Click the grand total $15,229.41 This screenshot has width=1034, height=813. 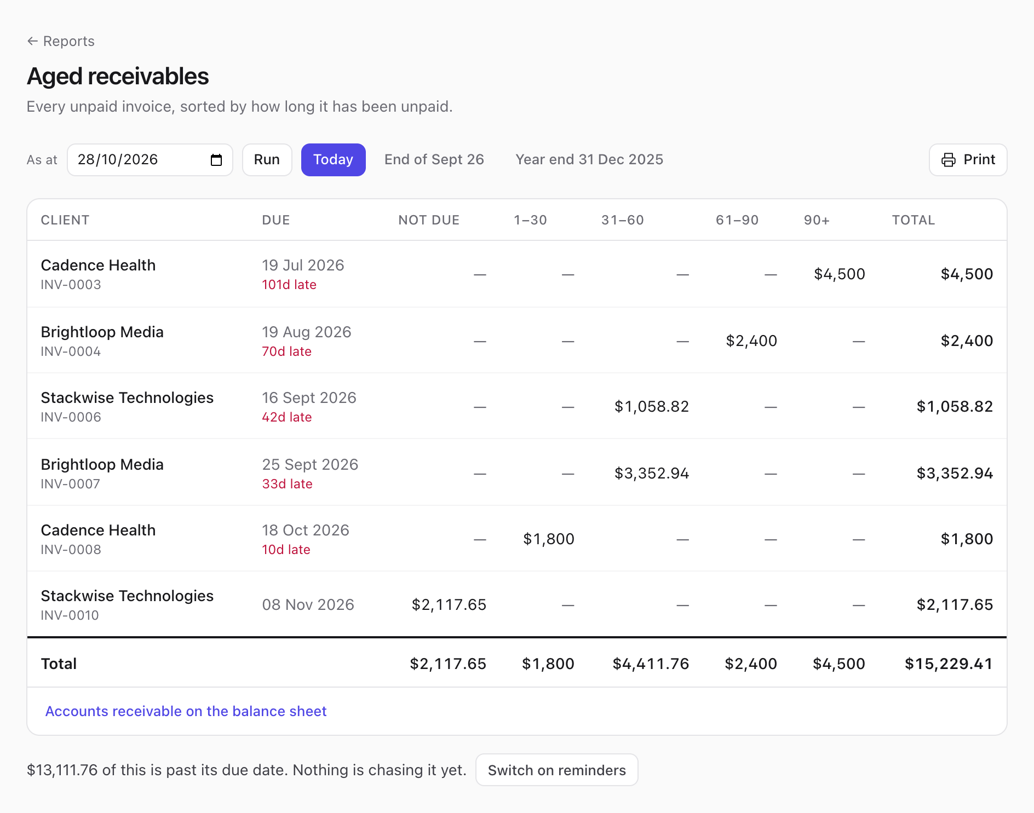(x=949, y=664)
